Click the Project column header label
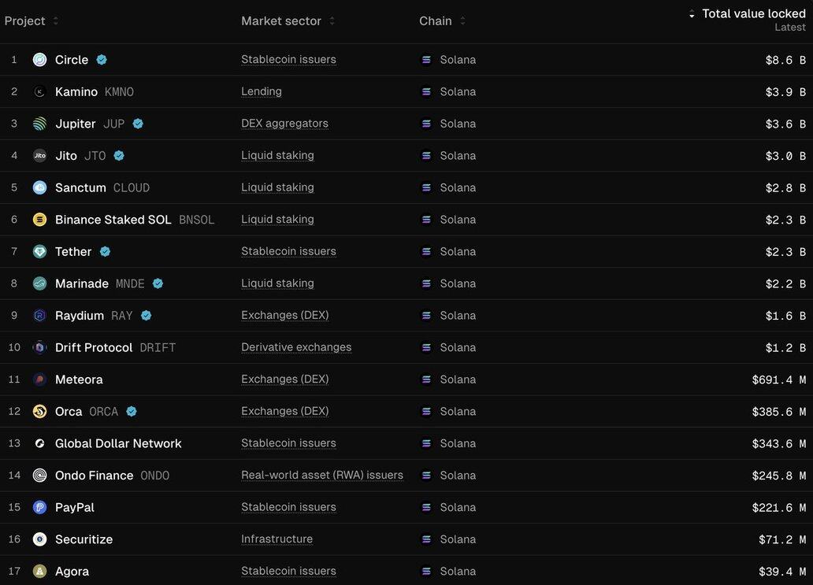The width and height of the screenshot is (813, 585). click(x=24, y=21)
